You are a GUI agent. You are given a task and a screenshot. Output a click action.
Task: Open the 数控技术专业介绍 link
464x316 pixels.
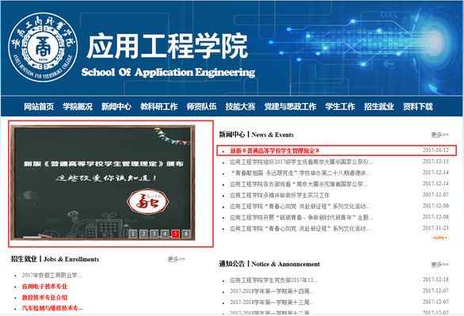[44, 297]
